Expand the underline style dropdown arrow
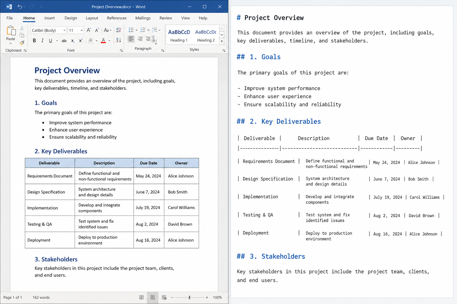Viewport: 457px width, 304px height. point(57,41)
